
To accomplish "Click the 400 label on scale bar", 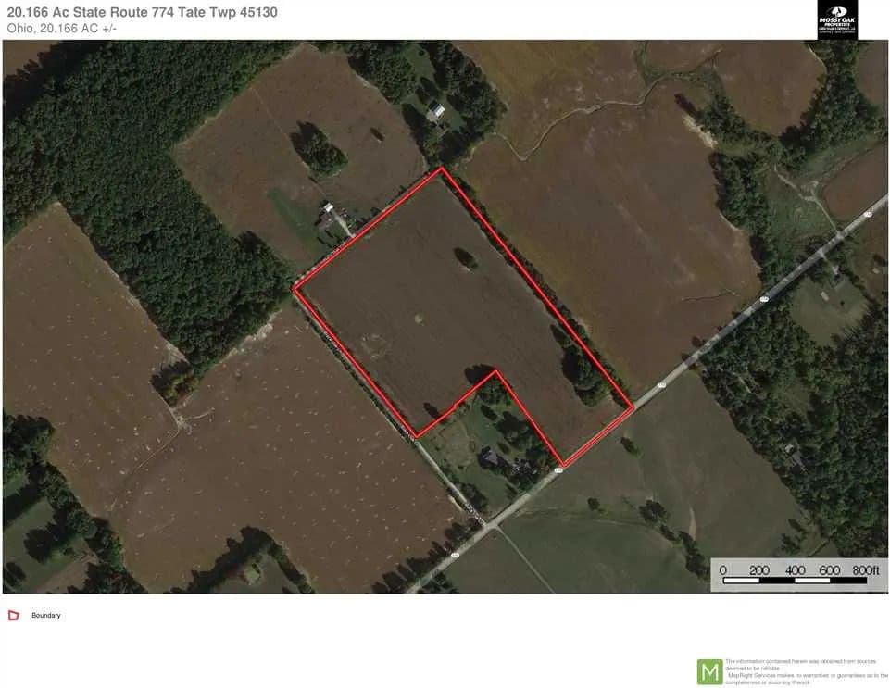I will pos(795,569).
